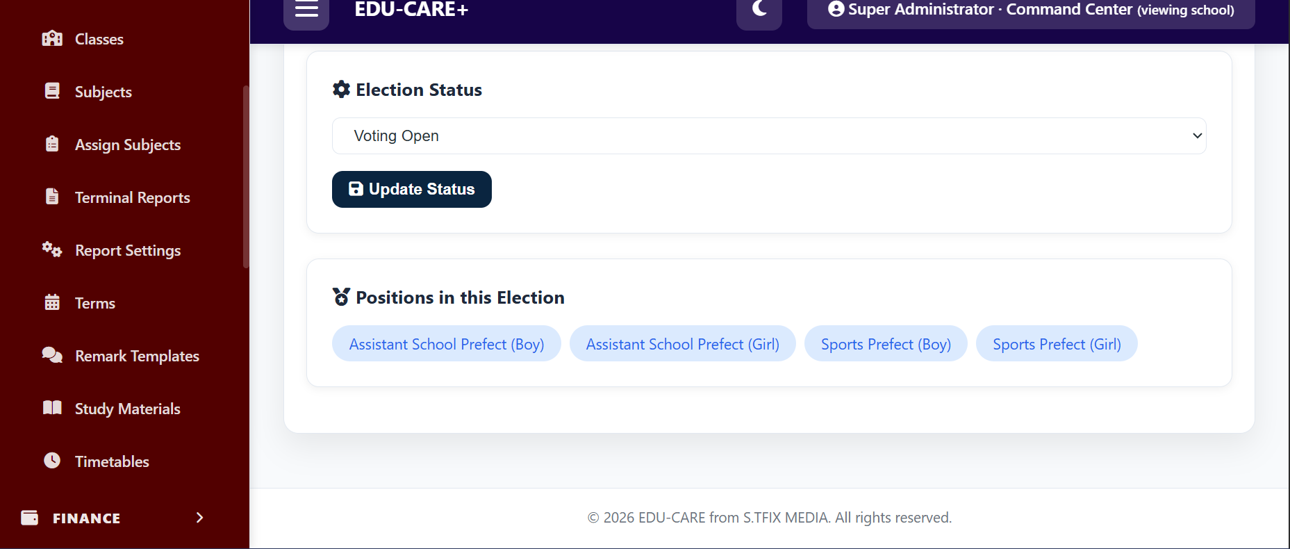
Task: Go to the Terminal Reports page
Action: tap(132, 197)
